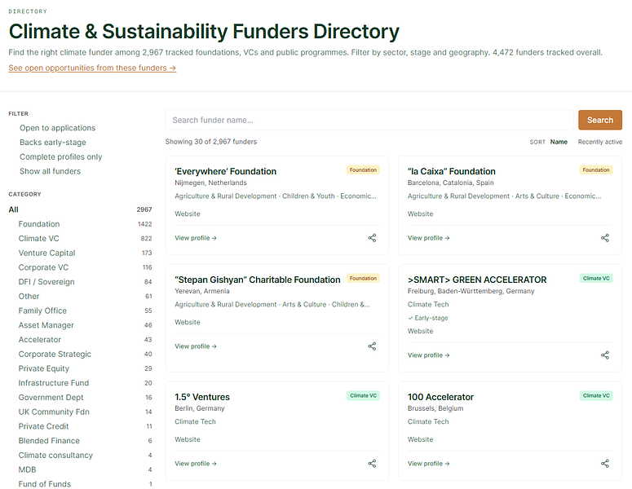632x489 pixels.
Task: Open Website link for >SMART> GREEN ACCELERATOR
Action: [421, 331]
